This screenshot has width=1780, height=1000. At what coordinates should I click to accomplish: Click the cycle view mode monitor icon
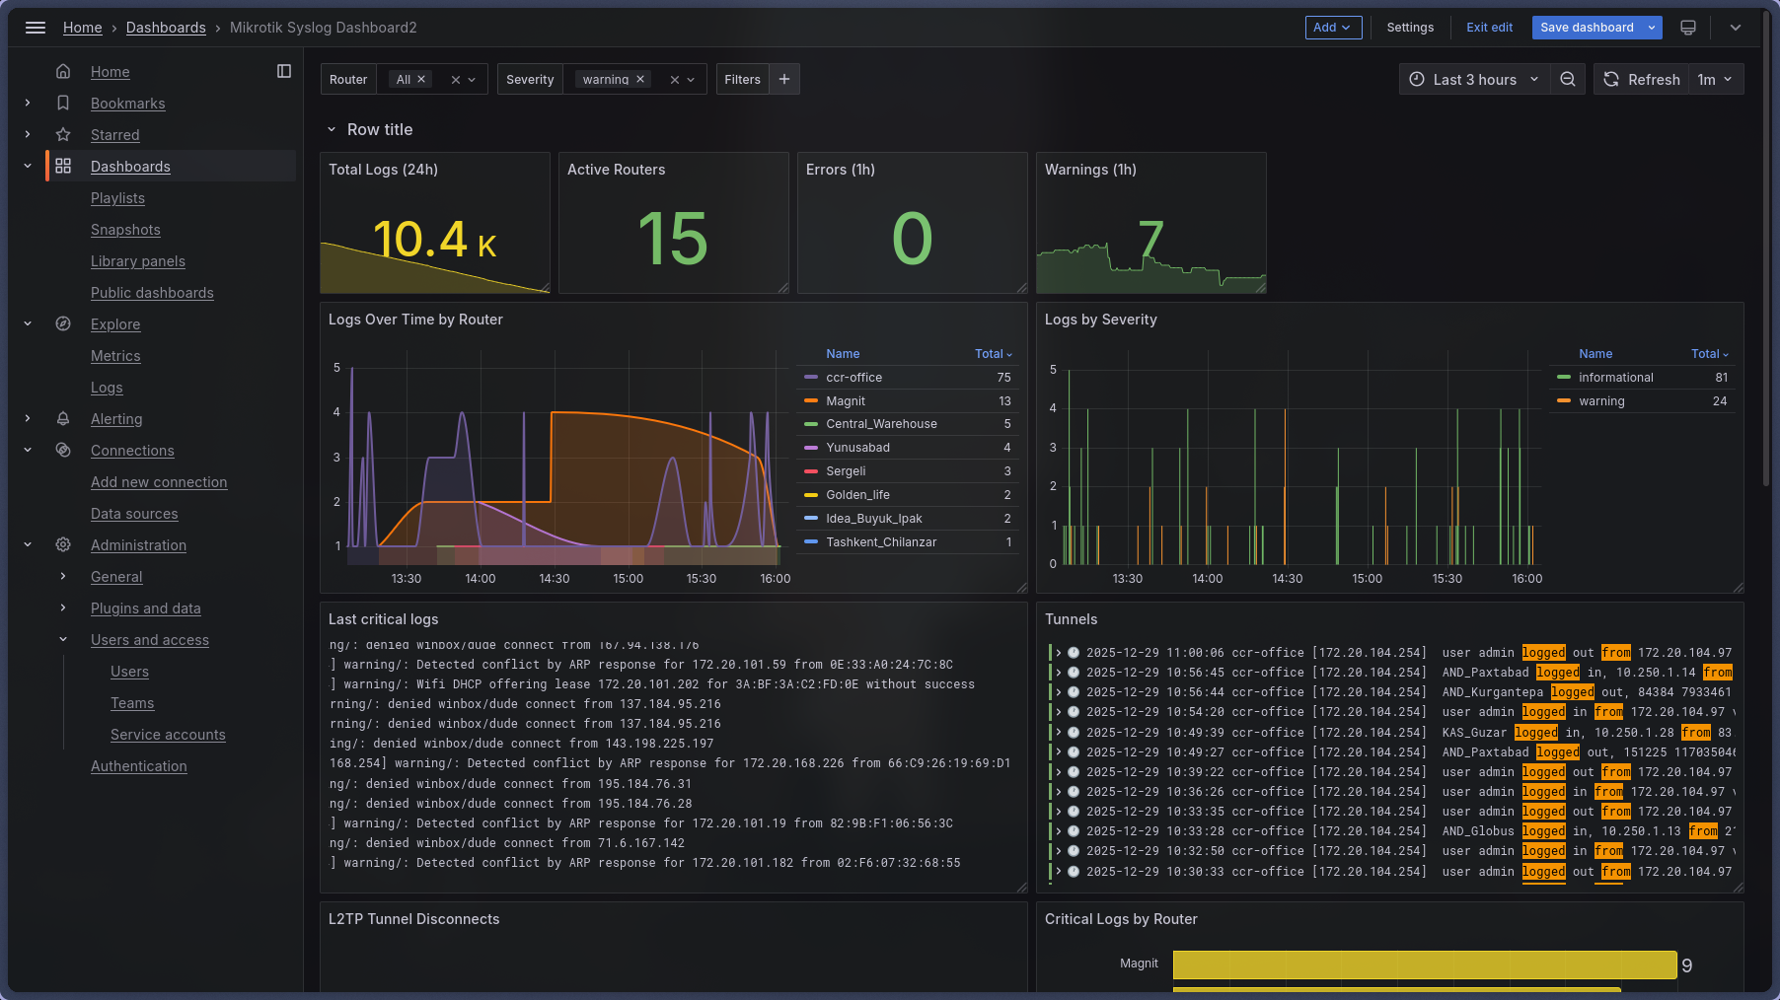[1687, 28]
